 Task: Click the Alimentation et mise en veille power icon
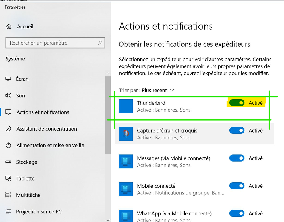pyautogui.click(x=9, y=145)
